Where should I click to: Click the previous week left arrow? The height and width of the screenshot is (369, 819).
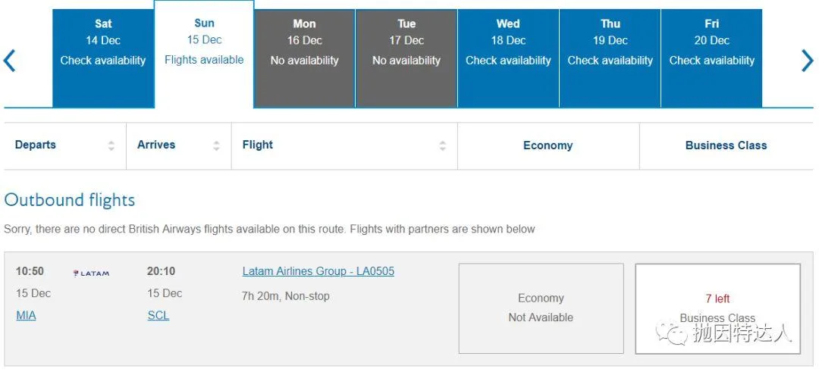[10, 61]
